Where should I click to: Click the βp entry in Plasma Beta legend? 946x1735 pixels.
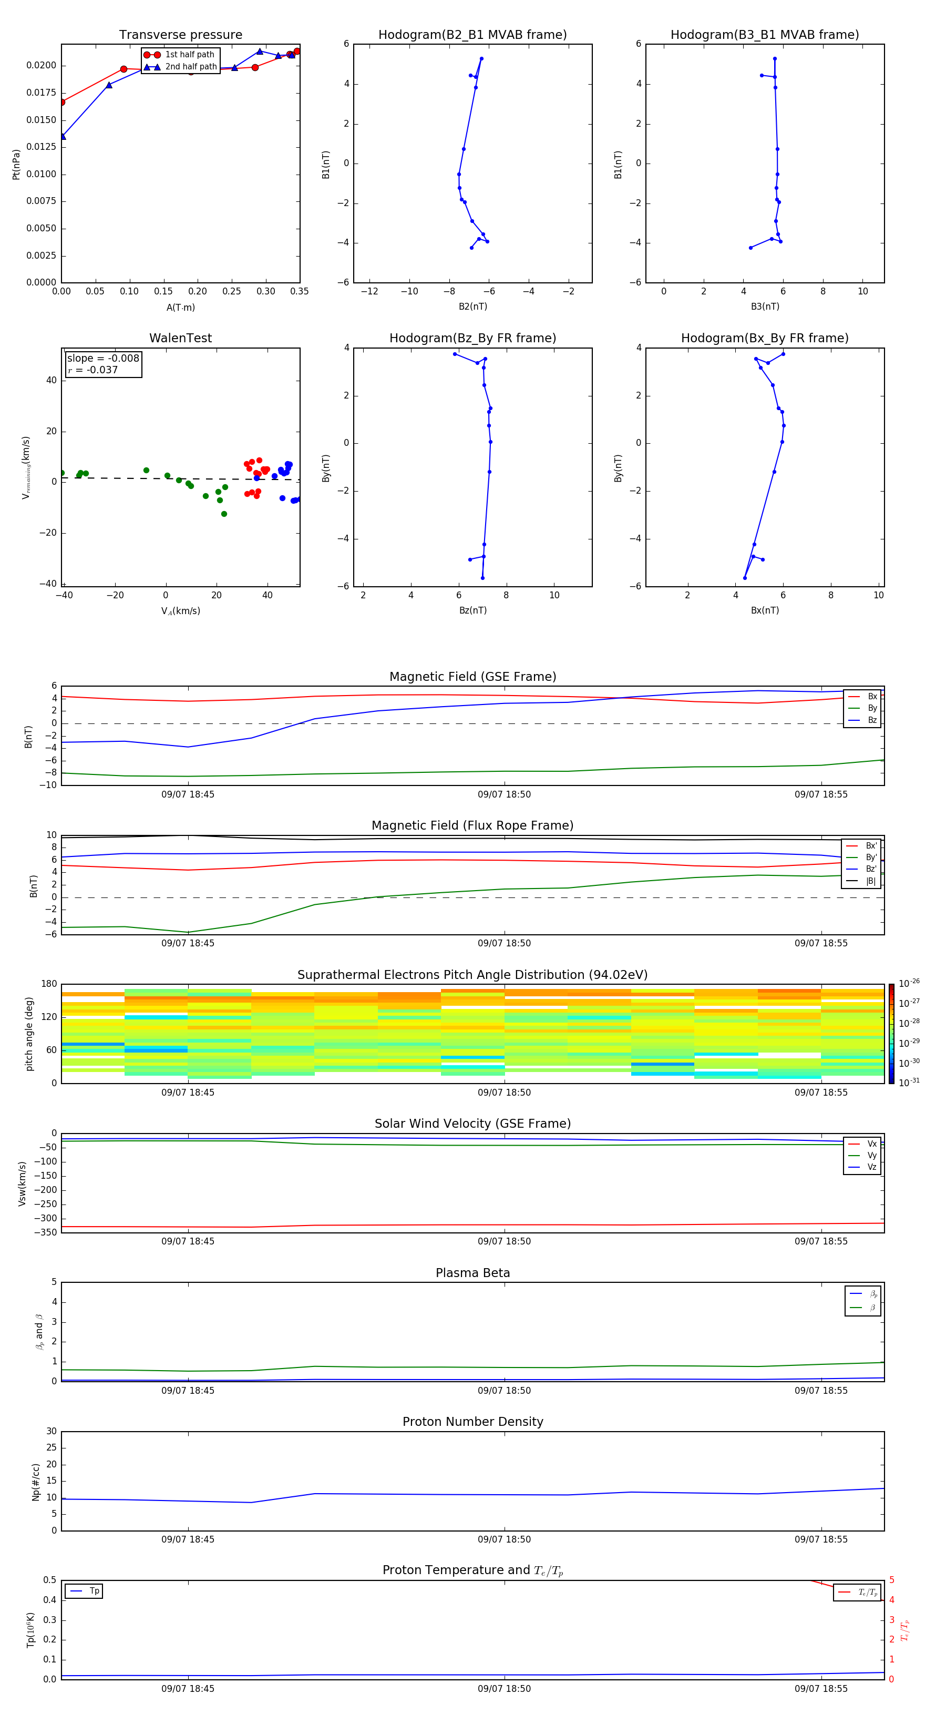click(x=863, y=1294)
